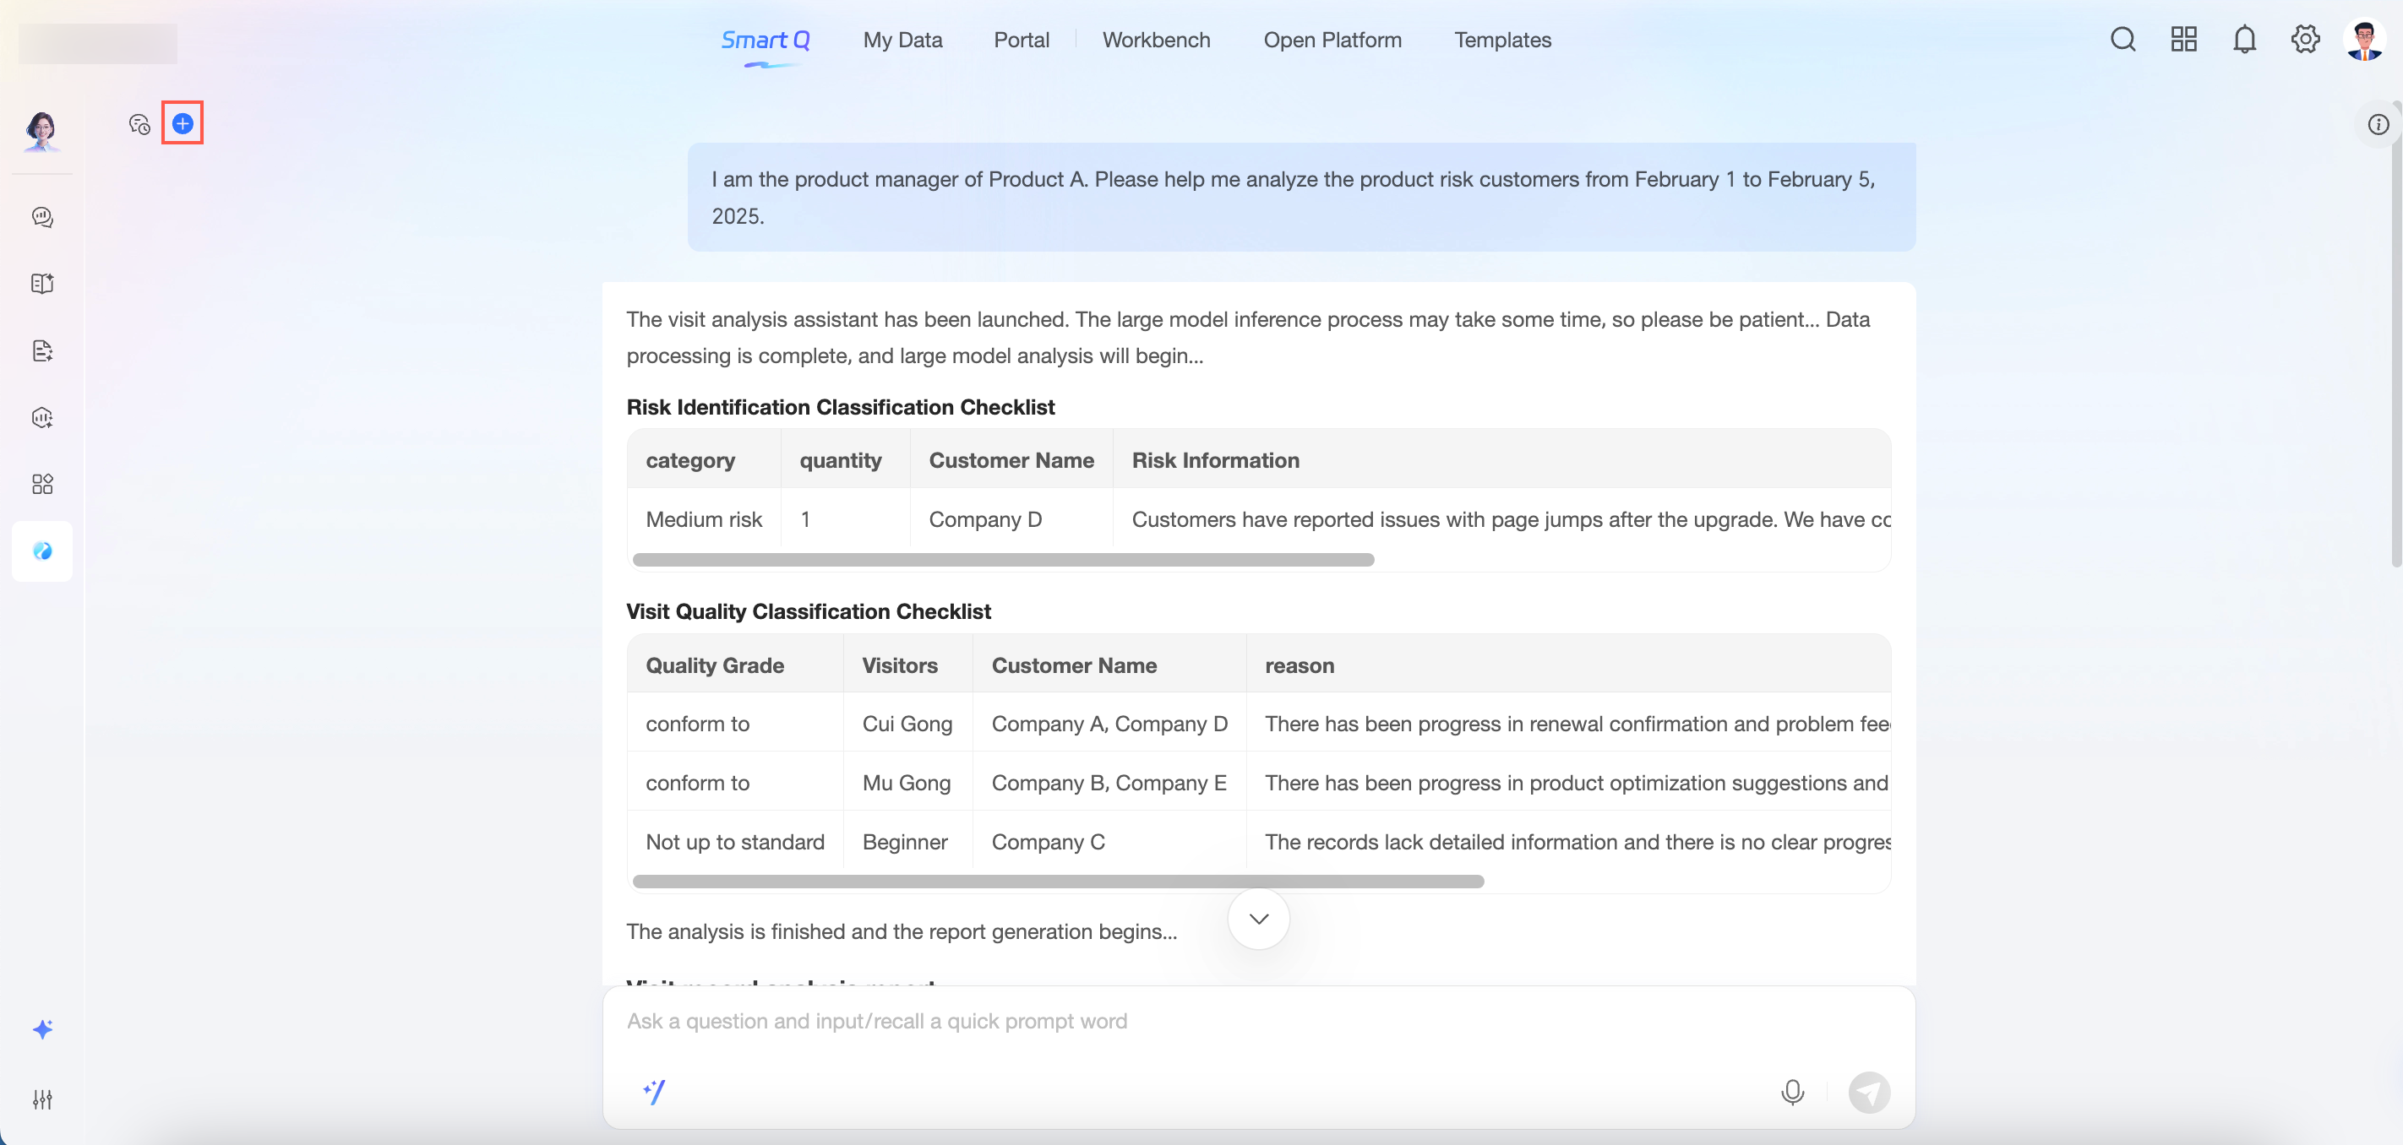Go to the Templates tab

click(1502, 40)
